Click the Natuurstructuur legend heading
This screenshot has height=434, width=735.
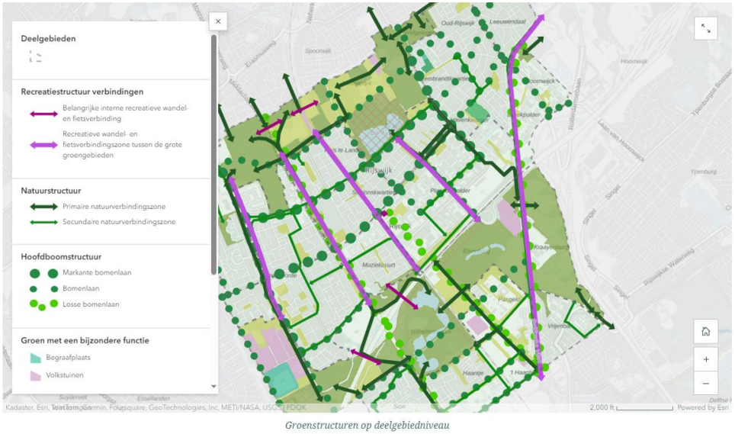coord(51,191)
